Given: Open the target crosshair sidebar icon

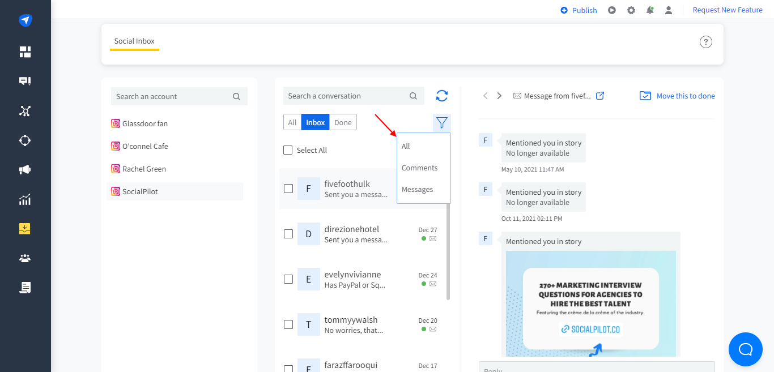Looking at the screenshot, I should coord(25,140).
